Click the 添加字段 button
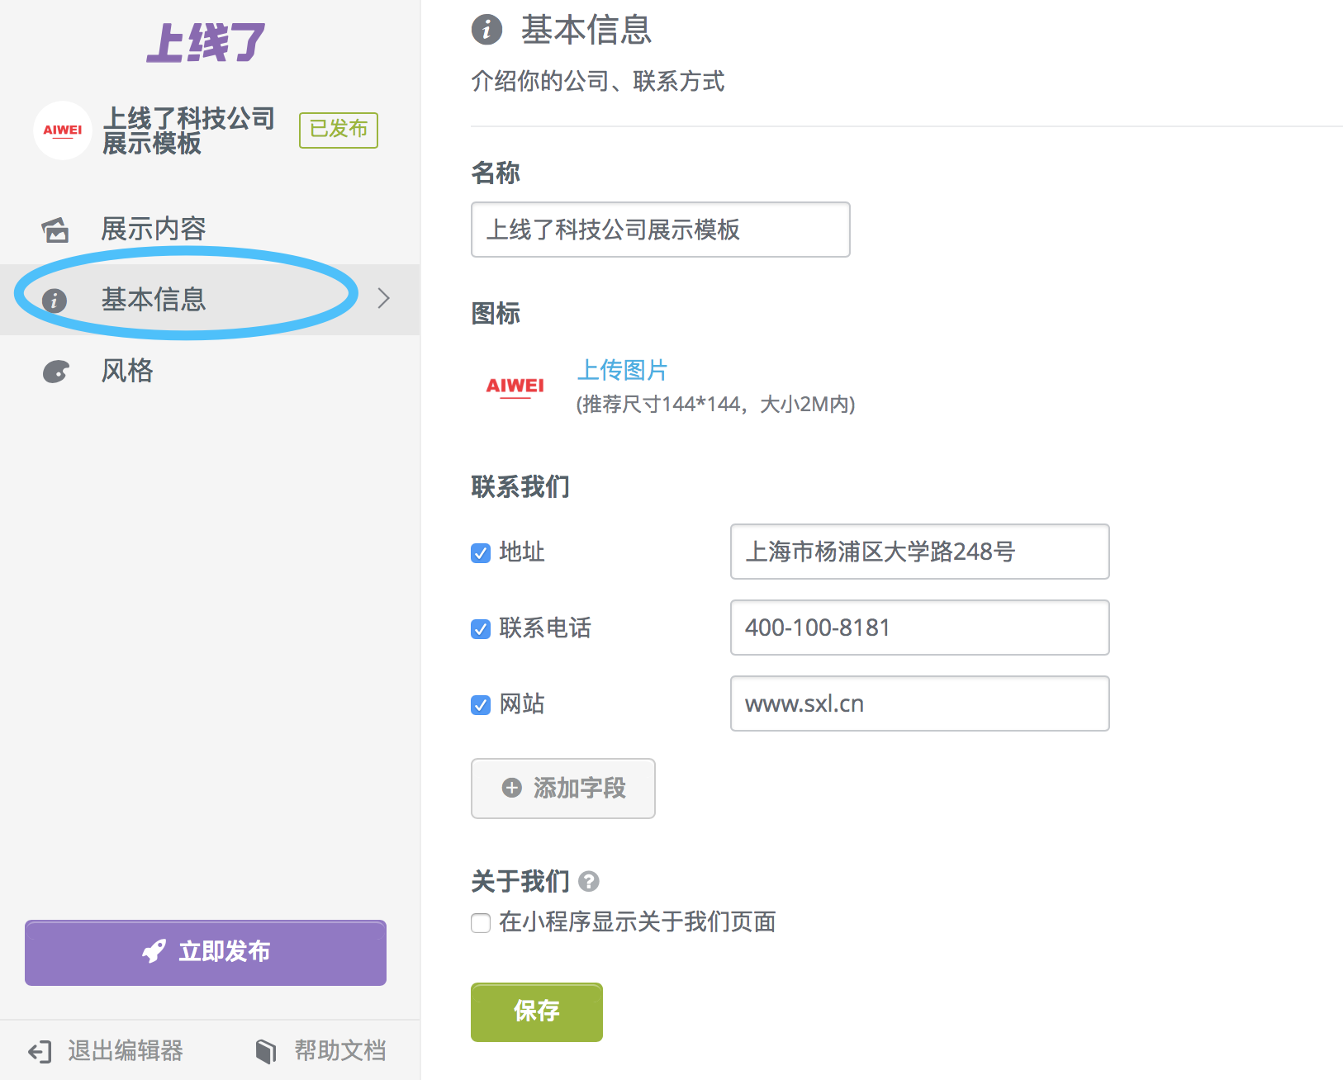1343x1080 pixels. click(562, 789)
